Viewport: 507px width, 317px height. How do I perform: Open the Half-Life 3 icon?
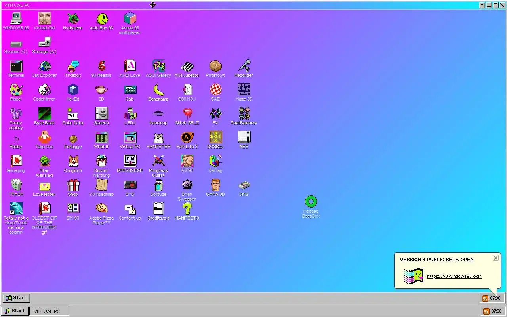point(187,140)
